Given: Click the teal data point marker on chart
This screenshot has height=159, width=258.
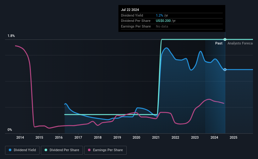Looking at the screenshot, I should (x=225, y=39).
